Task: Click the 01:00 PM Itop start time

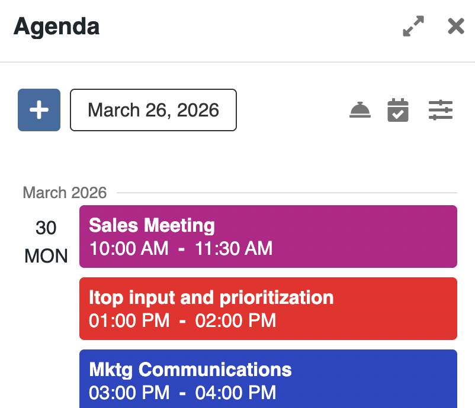Action: [129, 320]
